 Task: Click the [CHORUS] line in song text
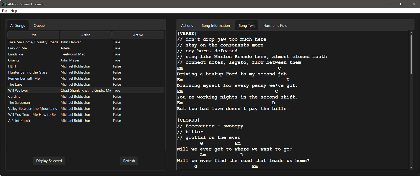(188, 120)
